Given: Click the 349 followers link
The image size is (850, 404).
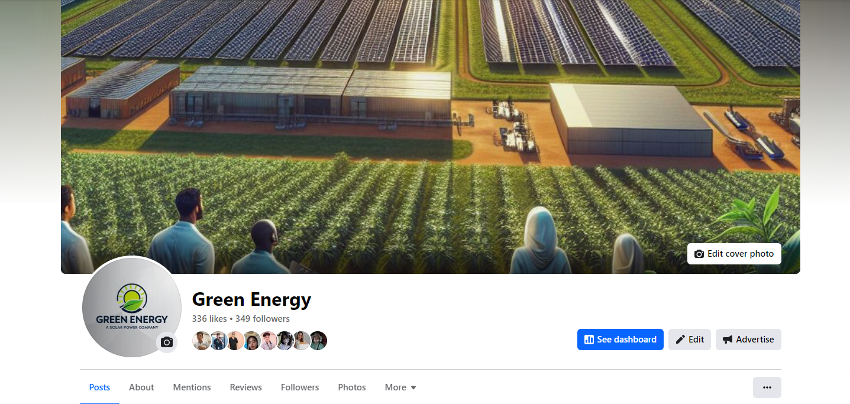Looking at the screenshot, I should (x=263, y=319).
